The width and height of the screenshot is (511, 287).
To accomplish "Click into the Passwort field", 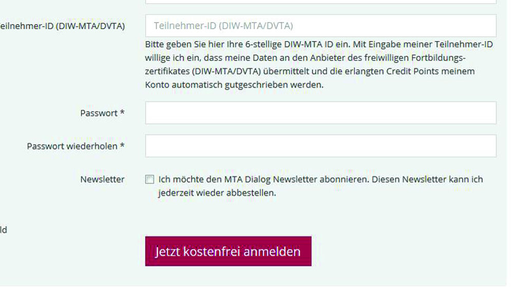I will click(320, 113).
